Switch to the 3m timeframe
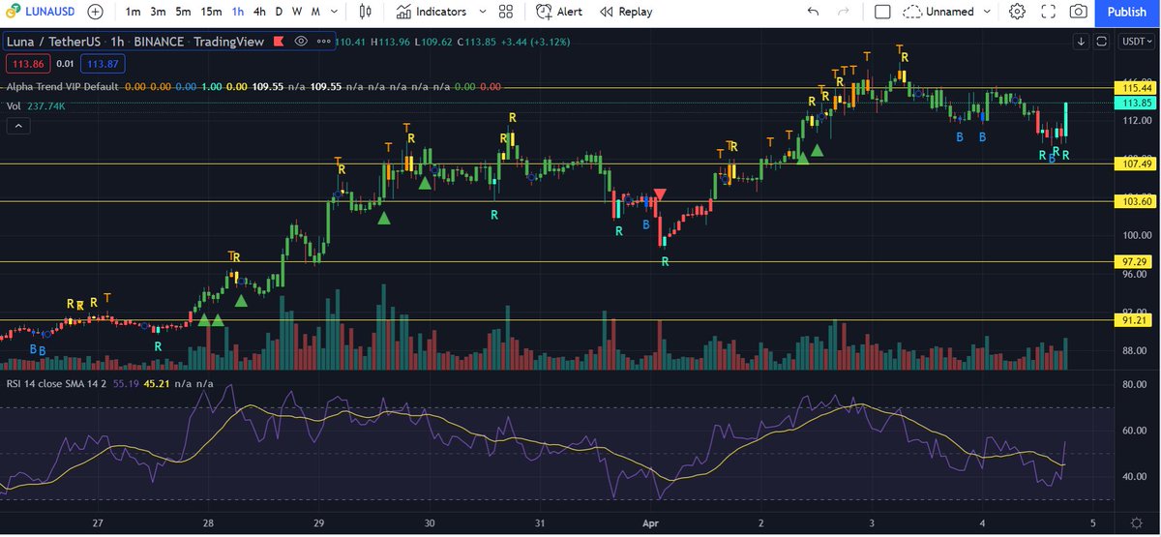The height and width of the screenshot is (537, 1161). point(158,12)
